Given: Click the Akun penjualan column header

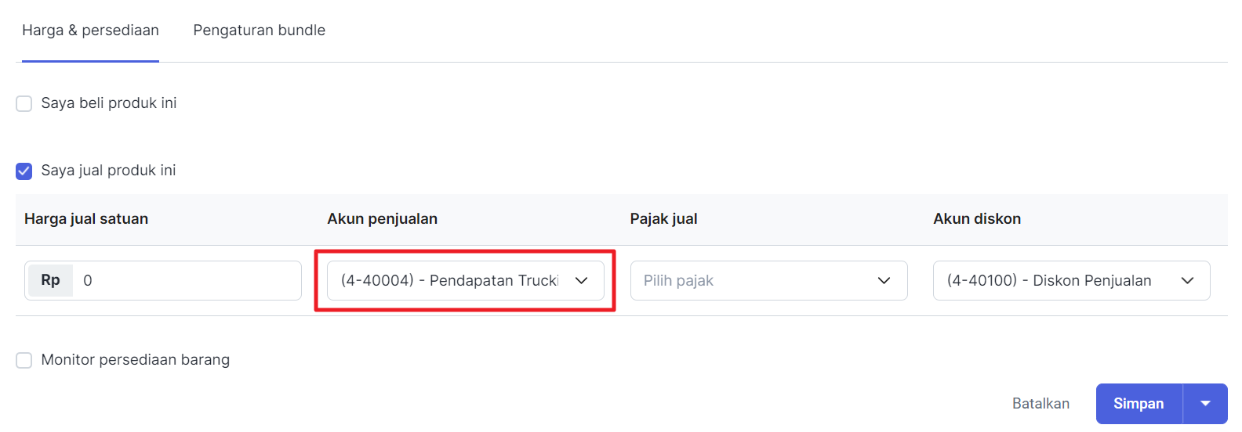Looking at the screenshot, I should point(382,219).
